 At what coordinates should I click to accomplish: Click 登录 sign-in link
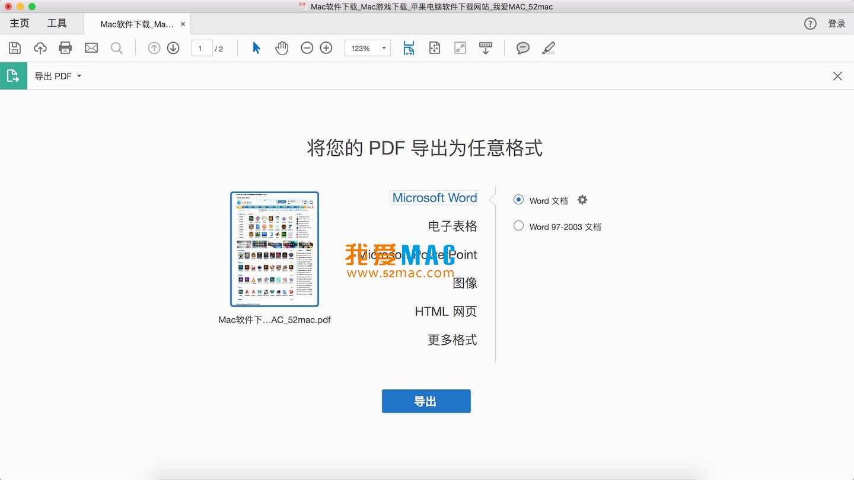[x=837, y=24]
